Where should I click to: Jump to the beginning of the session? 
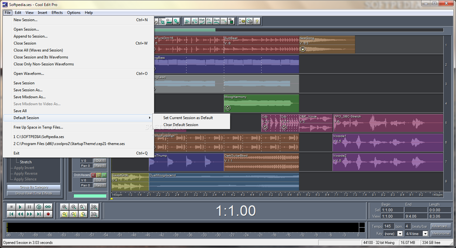pos(11,214)
